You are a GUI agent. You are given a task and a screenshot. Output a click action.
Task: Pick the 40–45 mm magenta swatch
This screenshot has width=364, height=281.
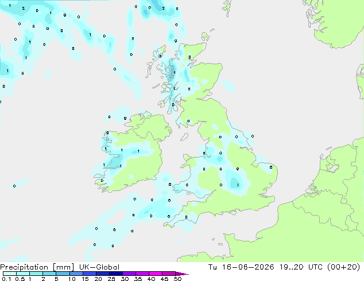point(156,274)
